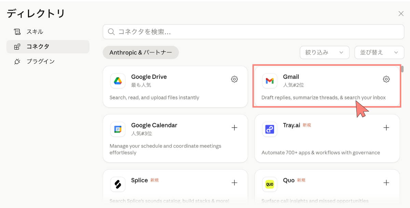The width and height of the screenshot is (410, 208).
Task: Open the Google Drive card title
Action: (x=149, y=77)
